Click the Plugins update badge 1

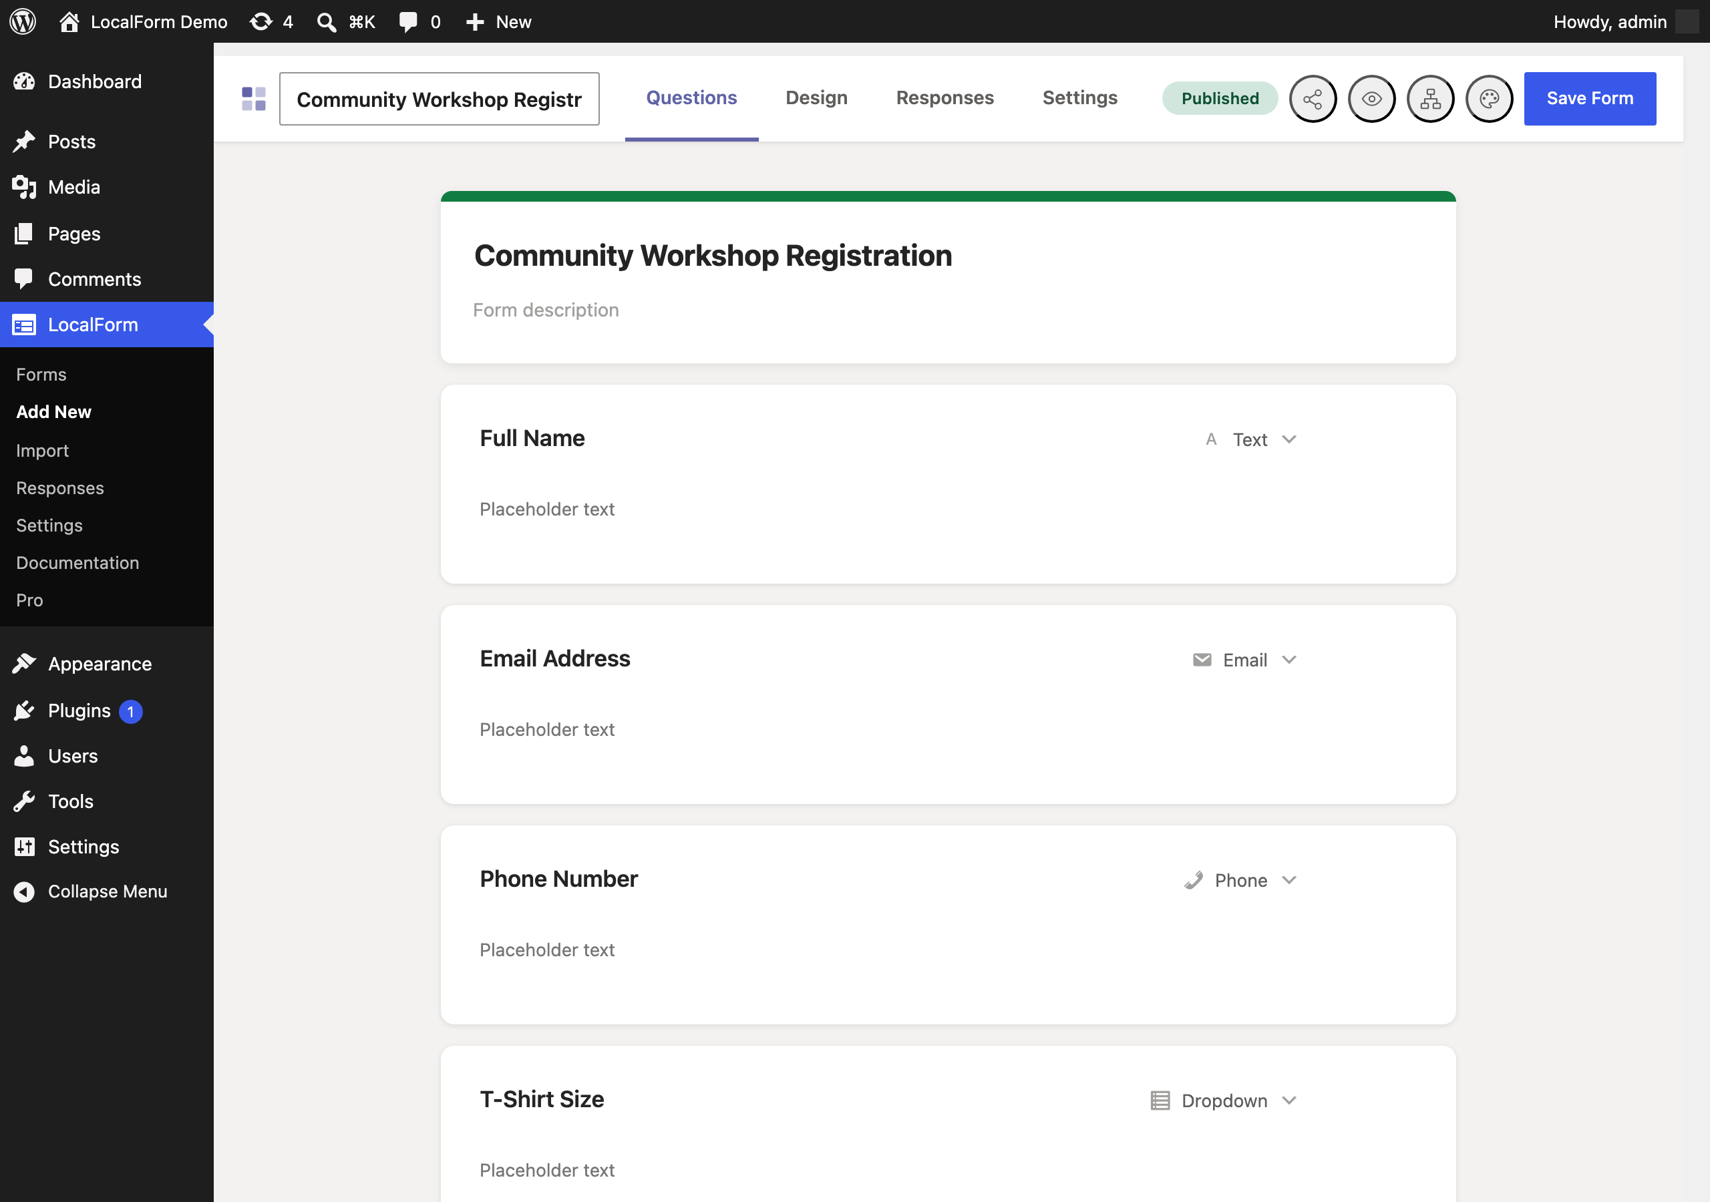click(130, 711)
